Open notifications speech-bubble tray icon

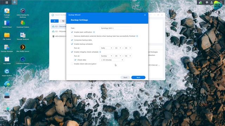click(x=207, y=2)
